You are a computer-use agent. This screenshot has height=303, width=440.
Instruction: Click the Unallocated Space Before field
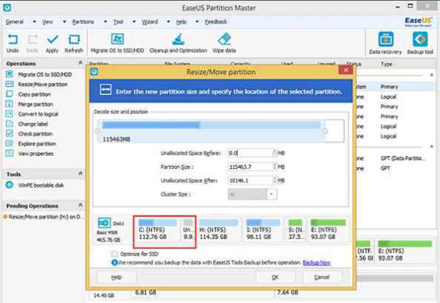[x=250, y=153]
